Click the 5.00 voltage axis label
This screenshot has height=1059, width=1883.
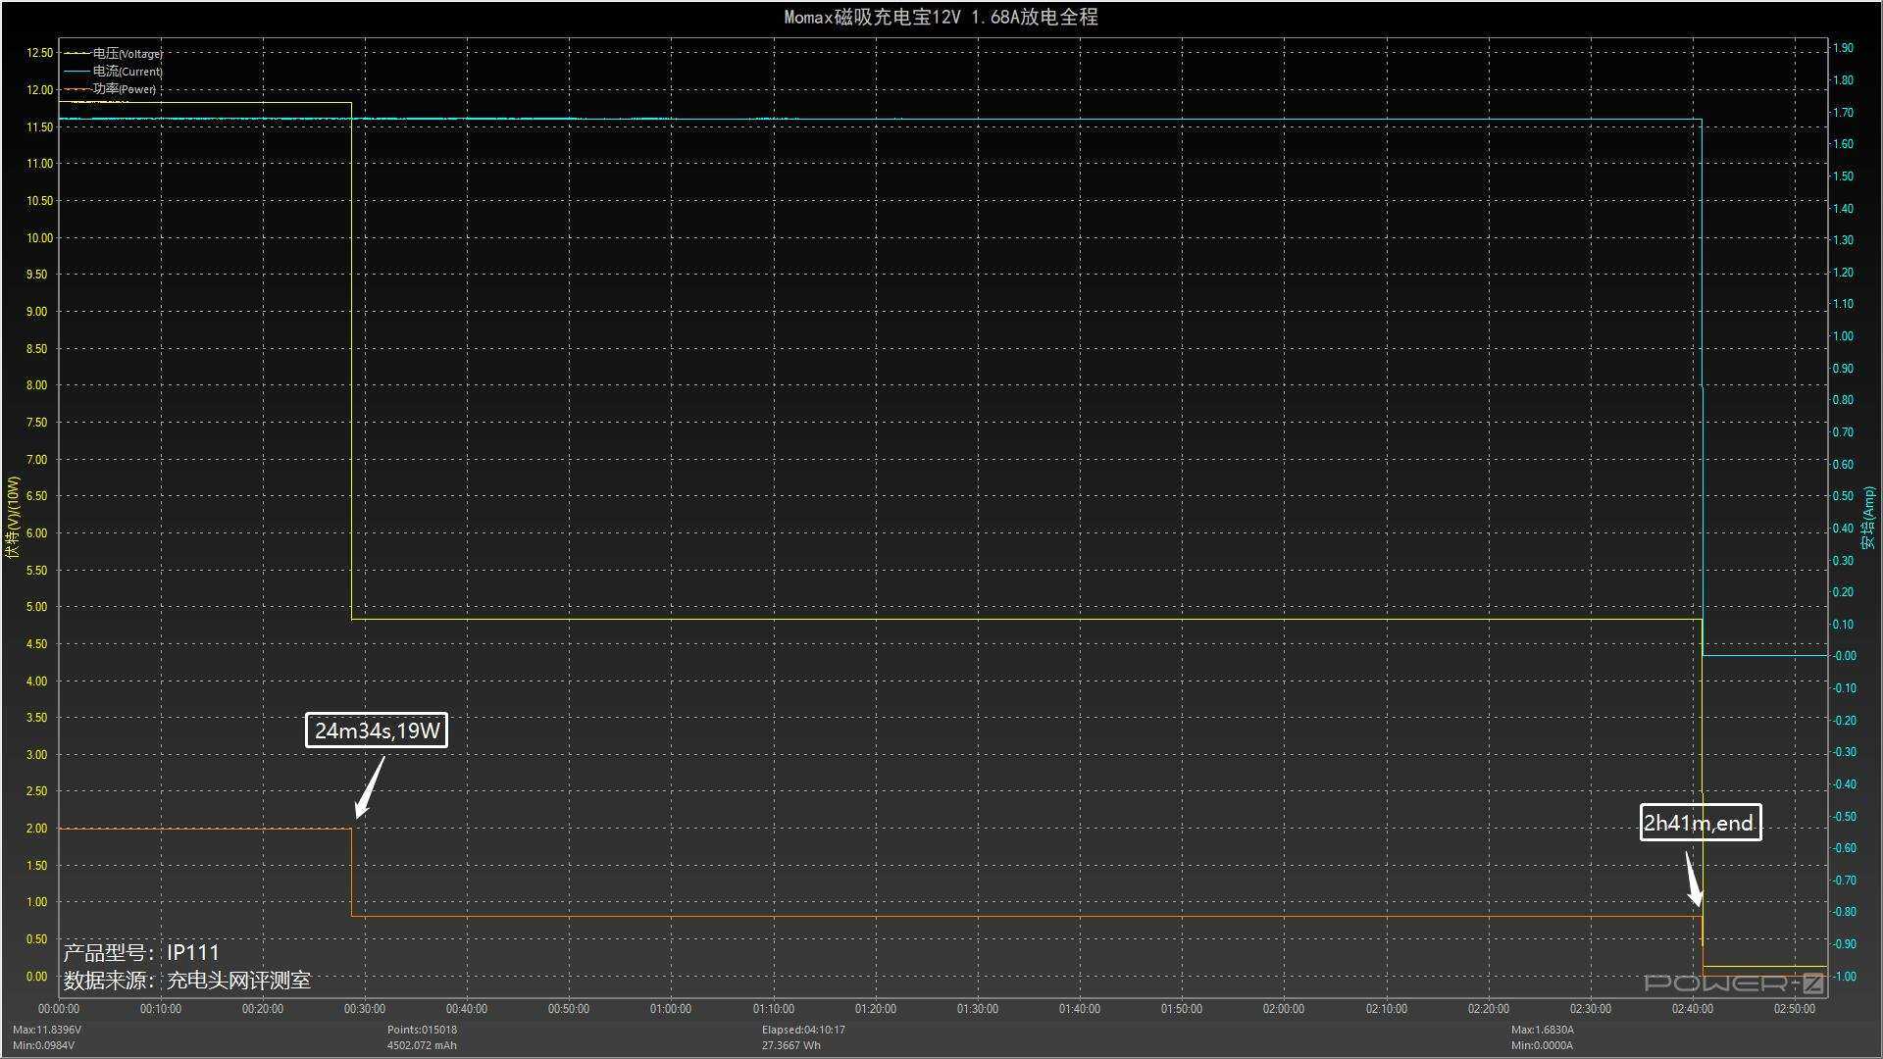36,607
